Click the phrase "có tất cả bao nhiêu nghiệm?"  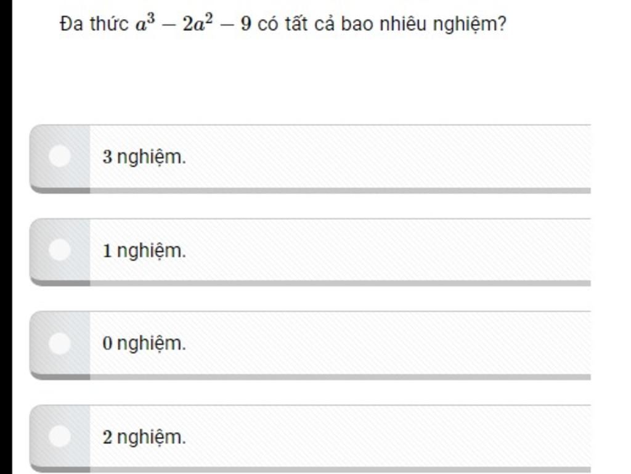coord(381,24)
